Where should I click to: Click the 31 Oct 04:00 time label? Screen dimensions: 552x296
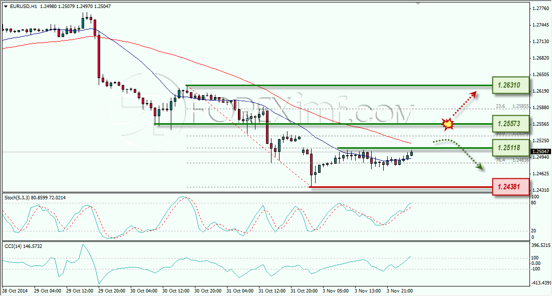[240, 290]
